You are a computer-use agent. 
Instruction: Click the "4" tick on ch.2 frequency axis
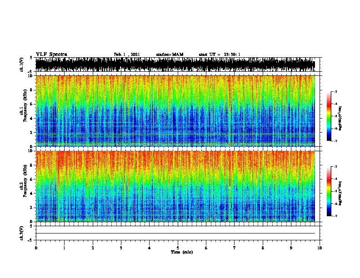31,194
